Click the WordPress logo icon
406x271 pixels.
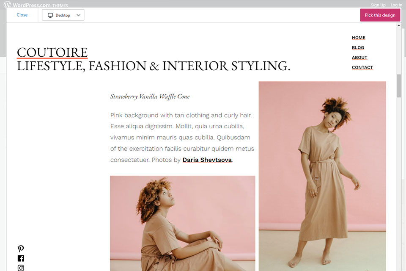(7, 4)
